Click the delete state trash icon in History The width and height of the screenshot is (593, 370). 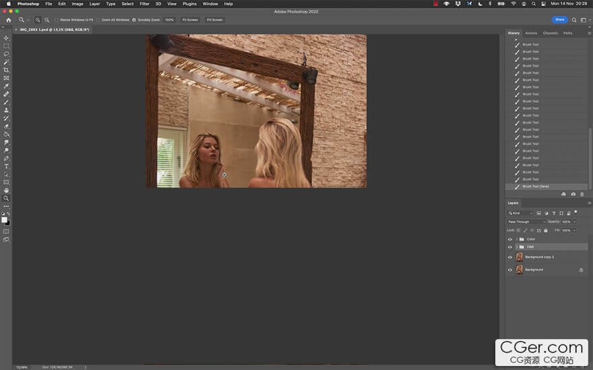pyautogui.click(x=582, y=194)
